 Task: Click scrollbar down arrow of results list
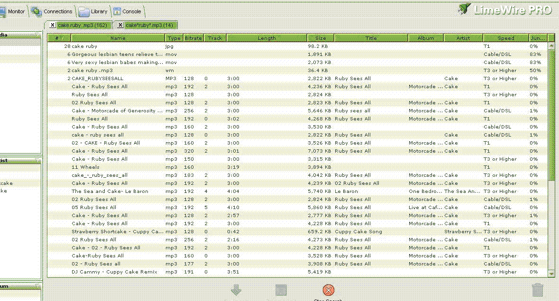pos(551,274)
